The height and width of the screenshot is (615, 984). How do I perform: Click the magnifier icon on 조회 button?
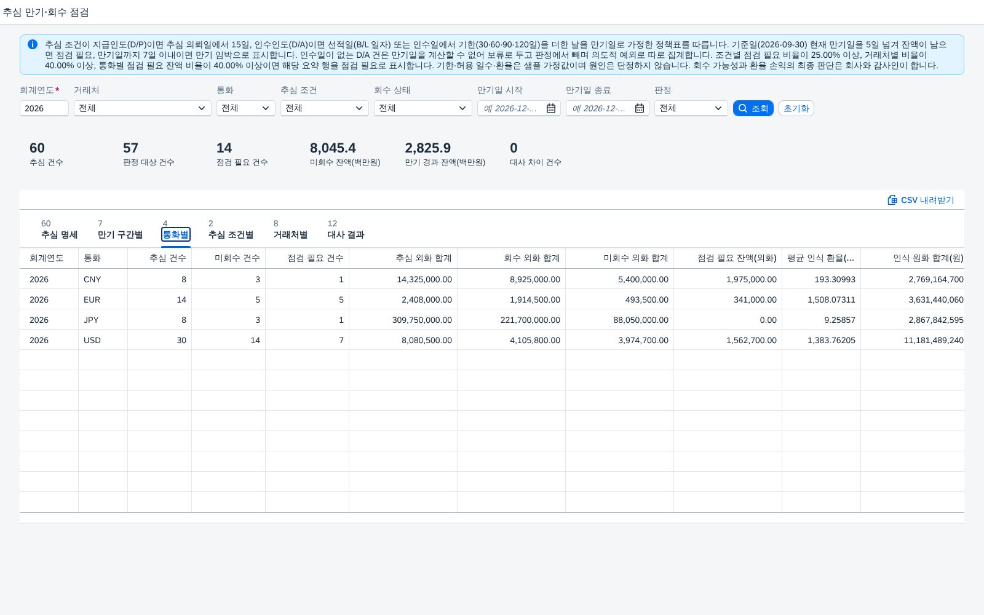click(743, 108)
